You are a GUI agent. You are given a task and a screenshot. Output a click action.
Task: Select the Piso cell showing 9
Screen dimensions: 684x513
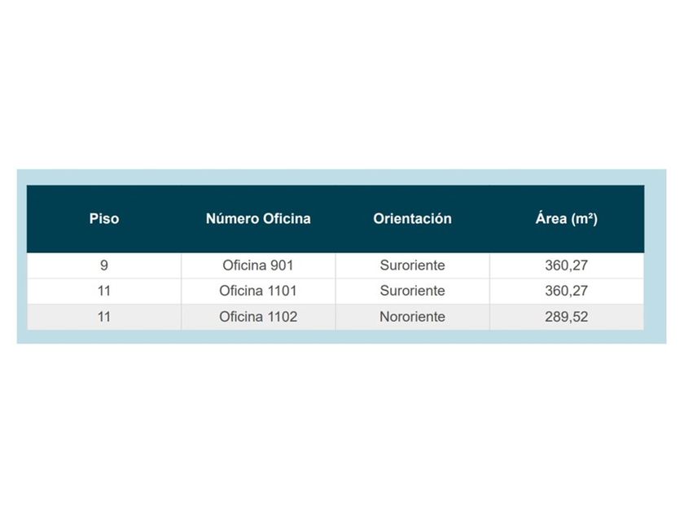click(104, 265)
